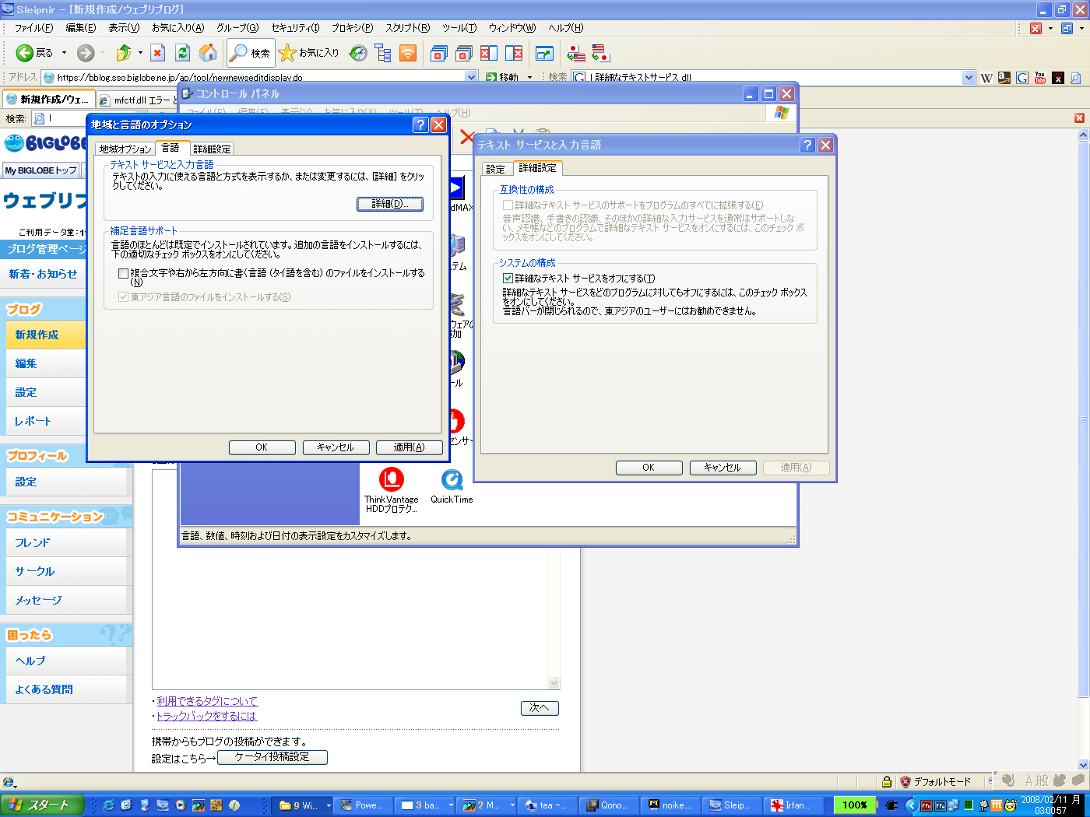The height and width of the screenshot is (817, 1090).
Task: Uncheck 詳細なテキスト サービスをオフにする checkbox
Action: click(508, 279)
